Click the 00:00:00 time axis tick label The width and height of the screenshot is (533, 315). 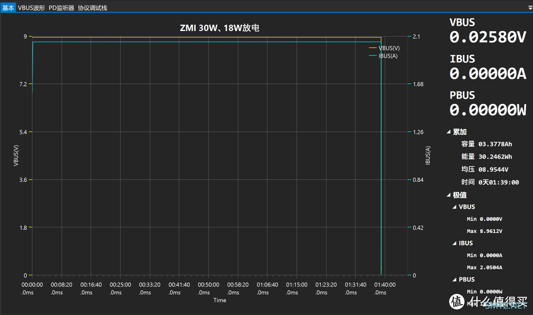(x=32, y=288)
